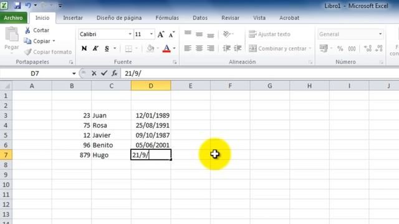Viewport: 399px width, 224px height.
Task: Apply red font color A
Action: pos(166,49)
